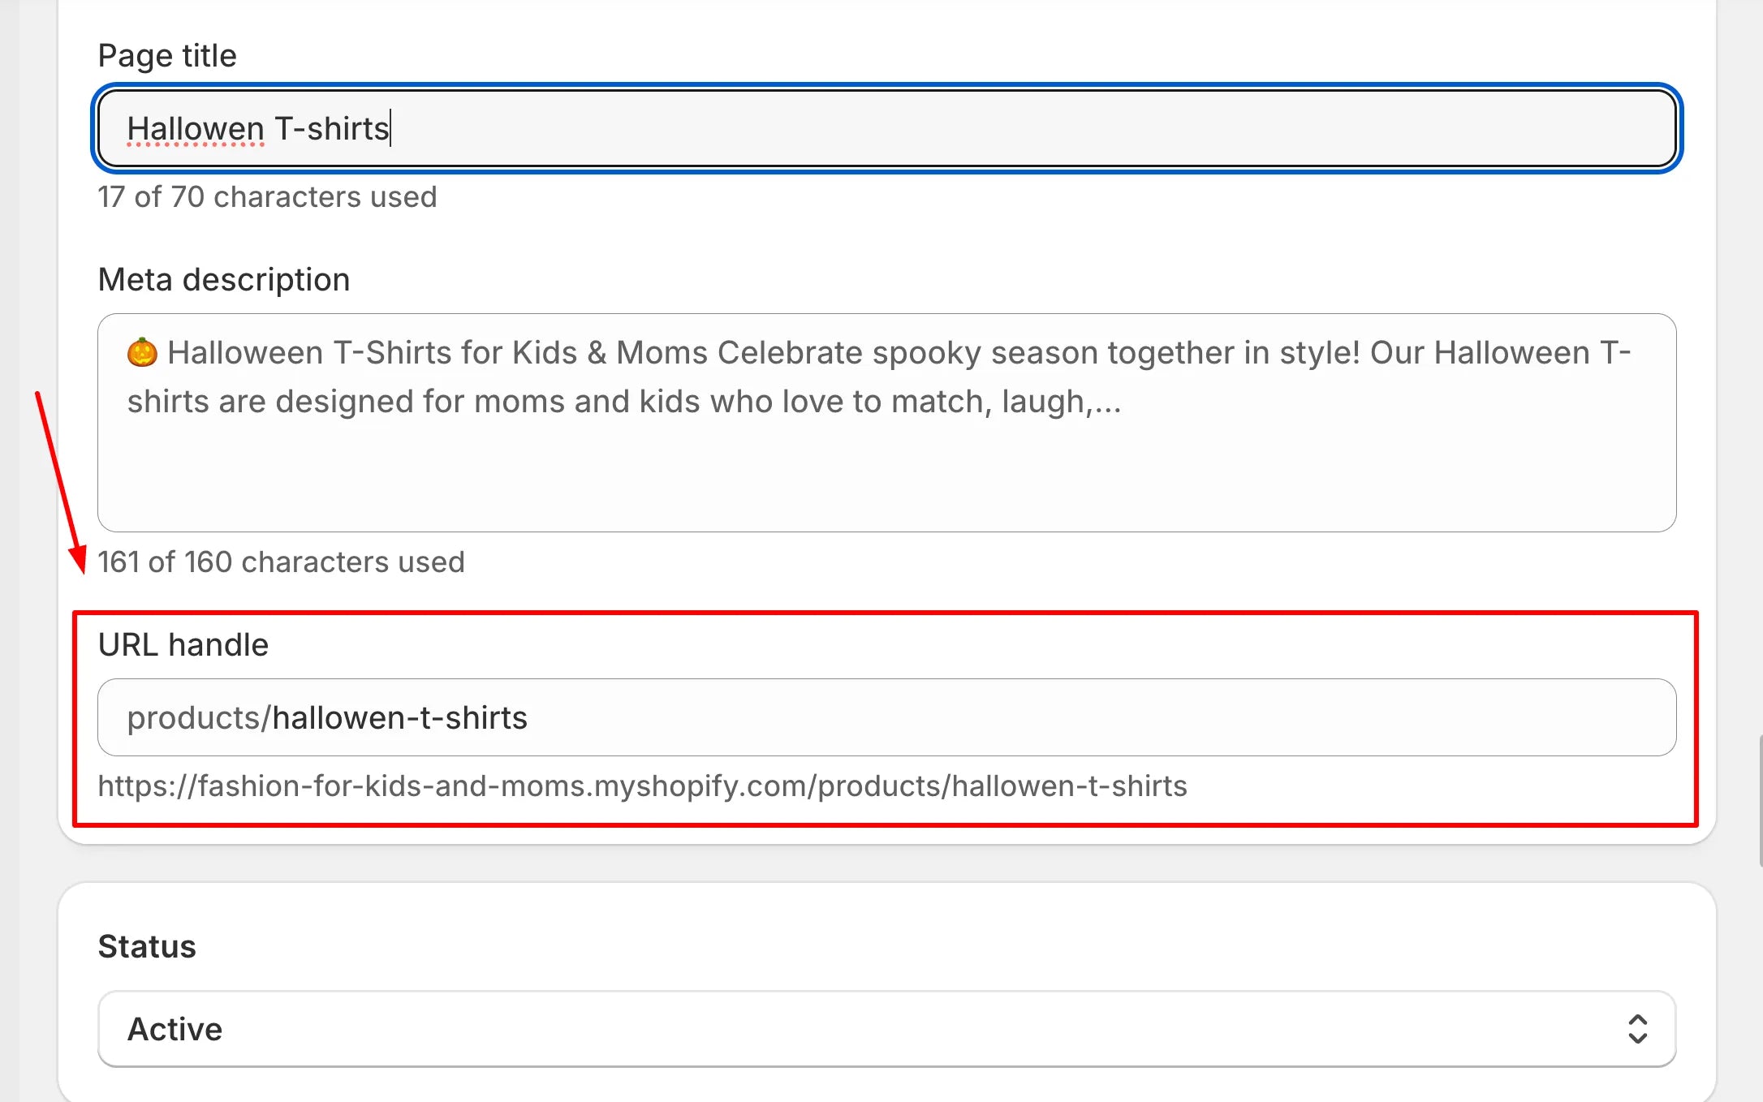Click the misspelled word Hallowen in Page title
This screenshot has height=1102, width=1763.
196,129
